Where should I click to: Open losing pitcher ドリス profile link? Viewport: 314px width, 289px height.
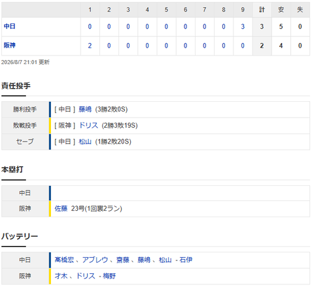click(x=88, y=125)
